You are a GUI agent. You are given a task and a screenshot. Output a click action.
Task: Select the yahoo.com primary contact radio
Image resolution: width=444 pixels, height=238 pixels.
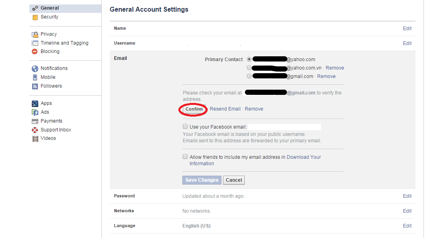tap(249, 59)
